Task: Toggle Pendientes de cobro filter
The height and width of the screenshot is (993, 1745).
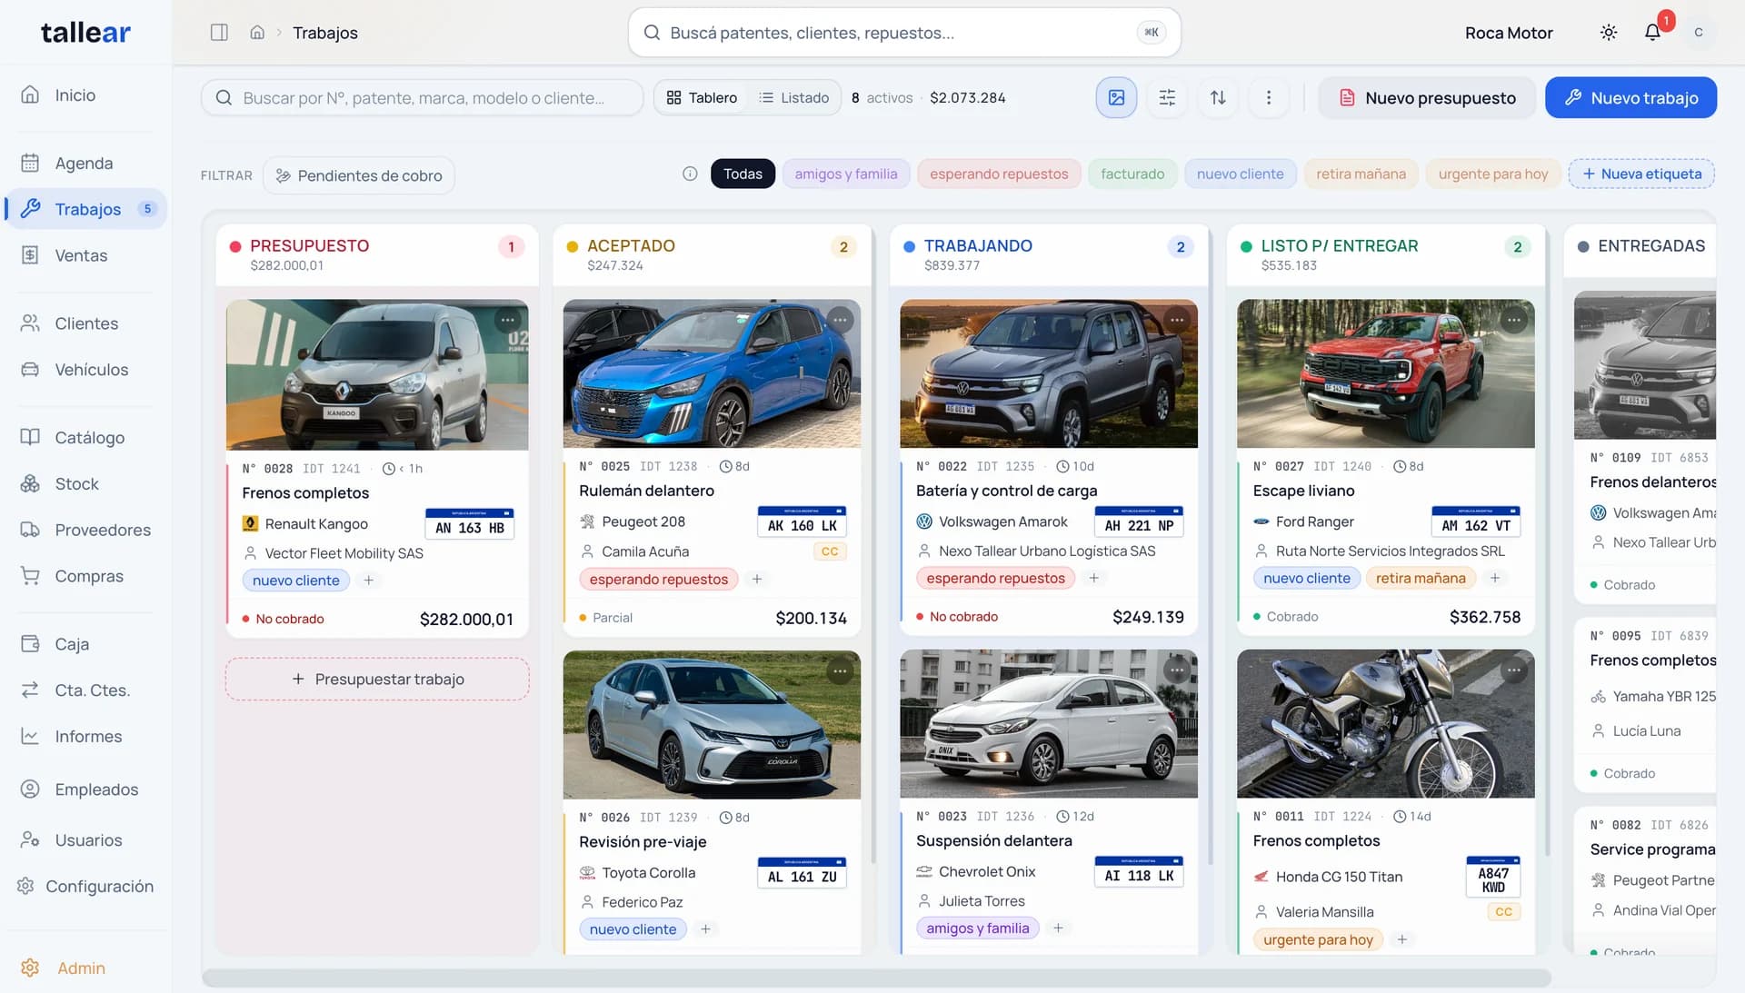Action: 359,175
